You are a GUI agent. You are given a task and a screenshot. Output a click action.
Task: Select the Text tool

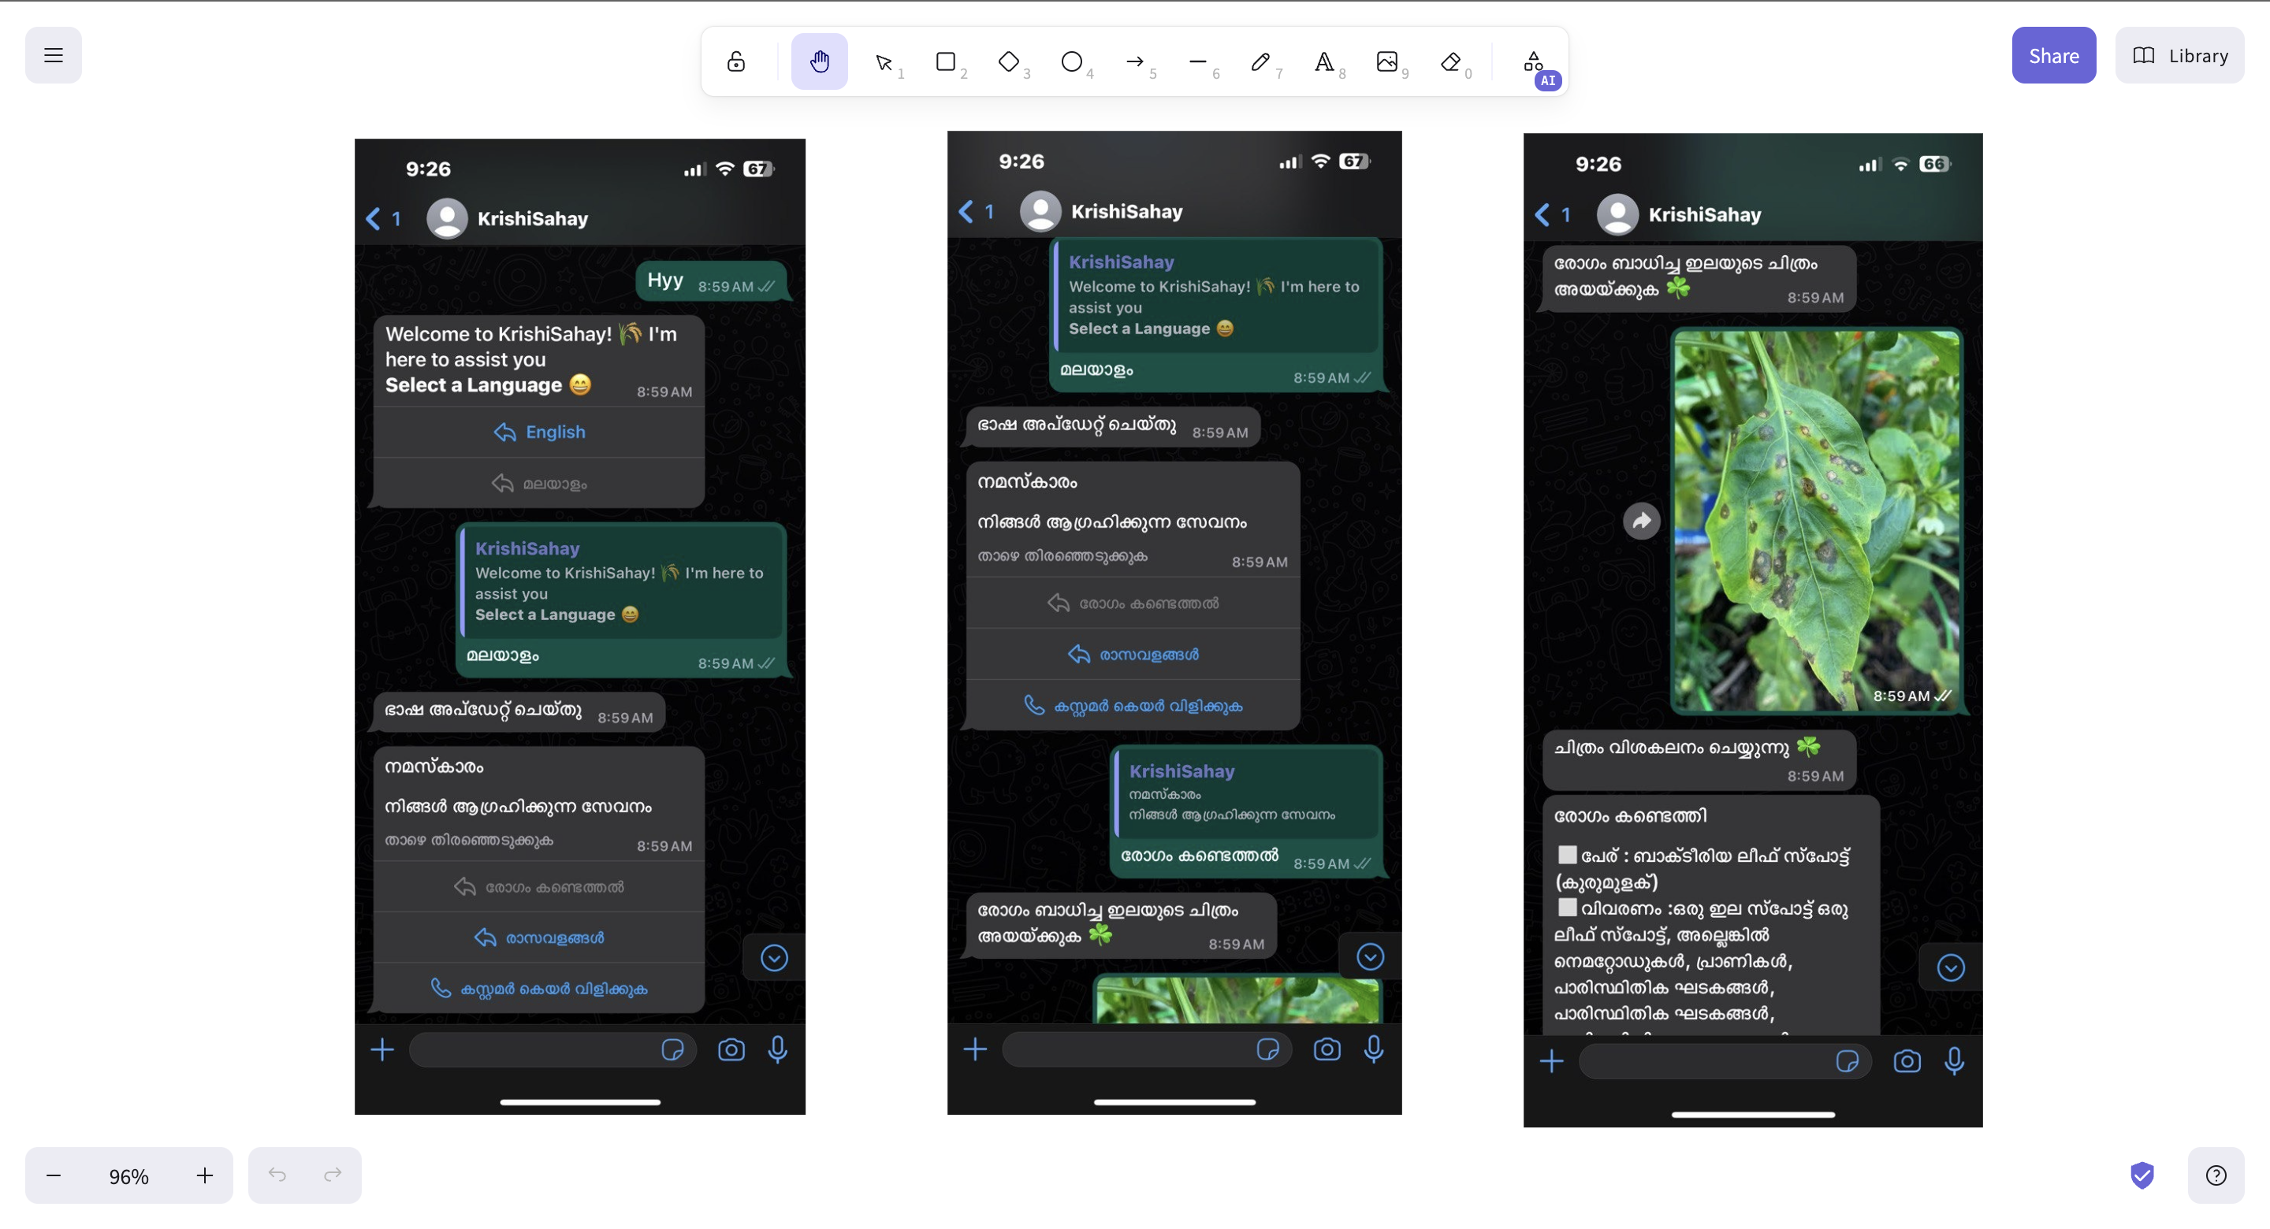click(1323, 61)
